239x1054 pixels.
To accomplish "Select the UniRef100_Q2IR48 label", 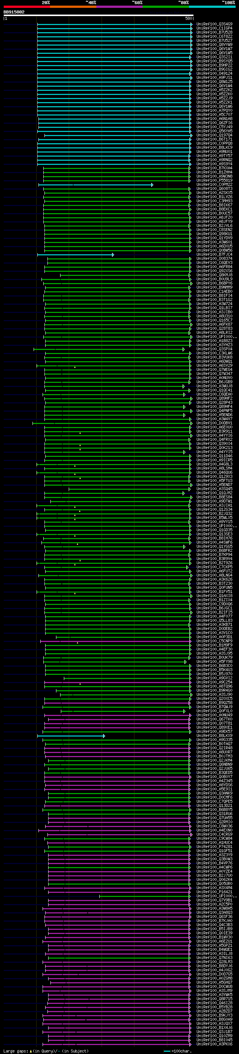I will 214,748.
